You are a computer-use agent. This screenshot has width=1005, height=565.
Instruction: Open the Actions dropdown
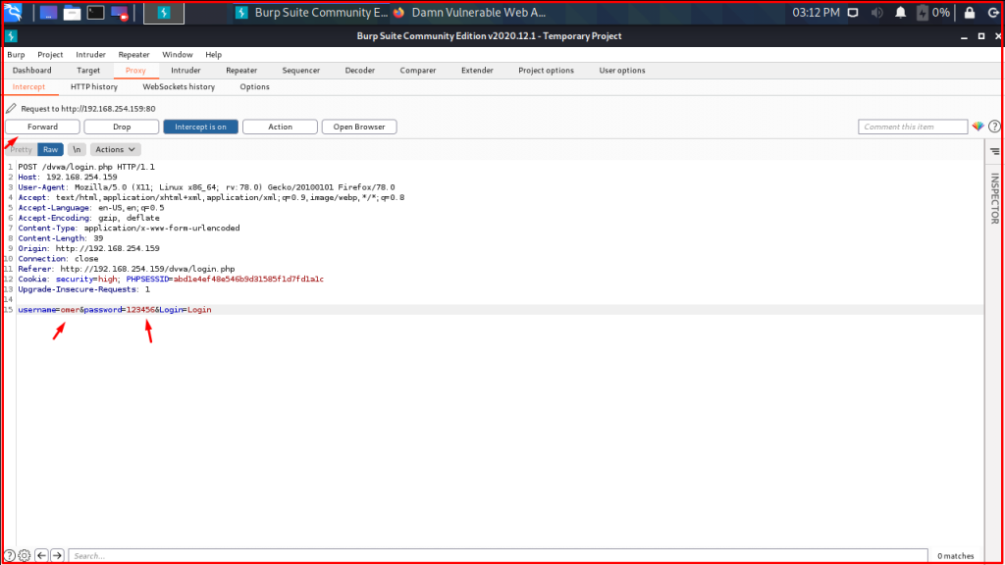tap(115, 148)
